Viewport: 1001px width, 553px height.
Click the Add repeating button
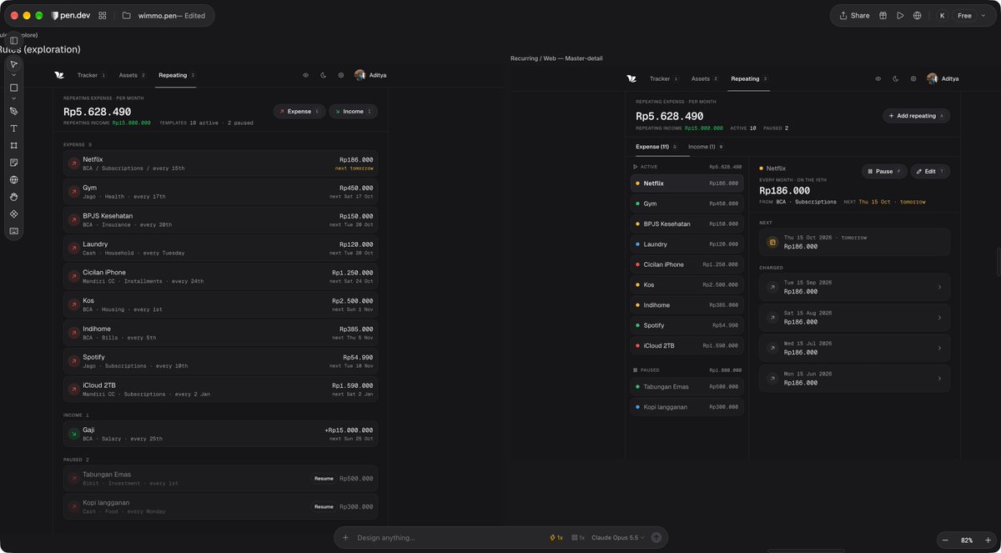916,116
